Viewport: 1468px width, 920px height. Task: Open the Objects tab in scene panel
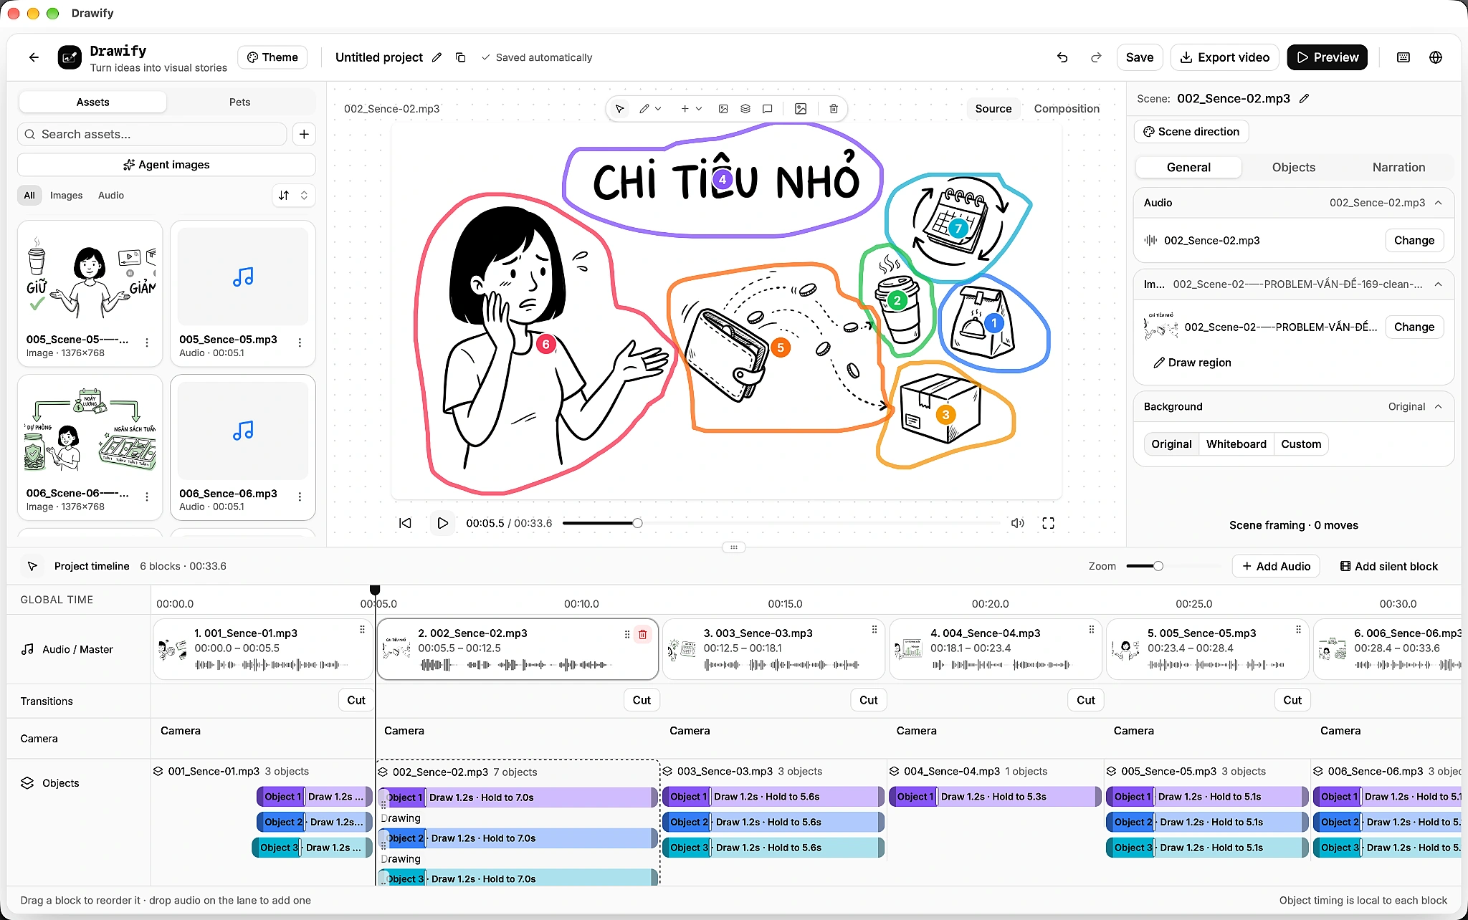(x=1293, y=167)
